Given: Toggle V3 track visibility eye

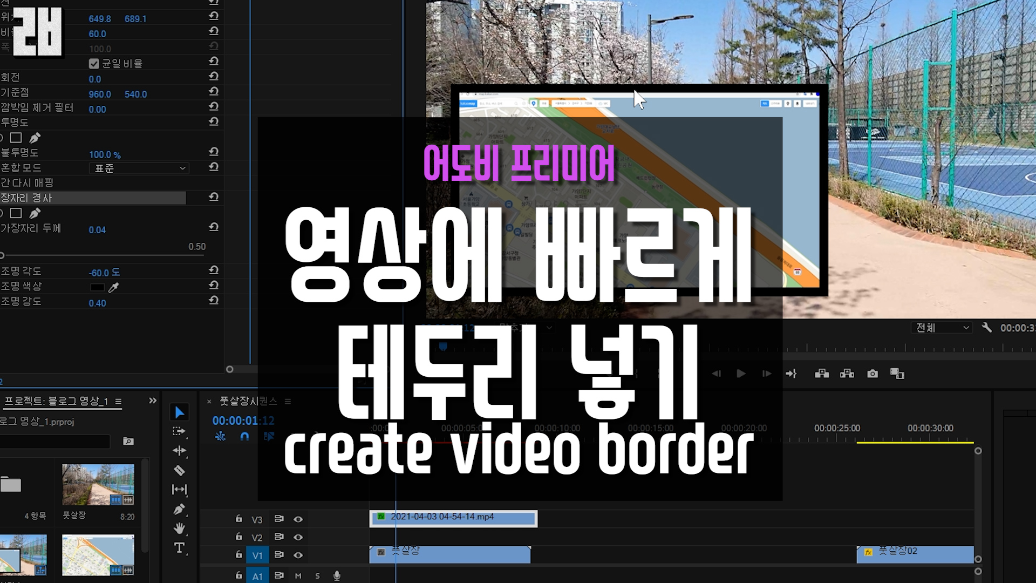Looking at the screenshot, I should (x=298, y=519).
